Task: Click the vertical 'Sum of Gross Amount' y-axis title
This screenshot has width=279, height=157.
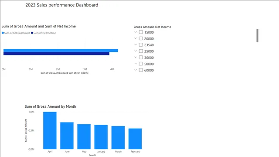Action: coord(26,130)
